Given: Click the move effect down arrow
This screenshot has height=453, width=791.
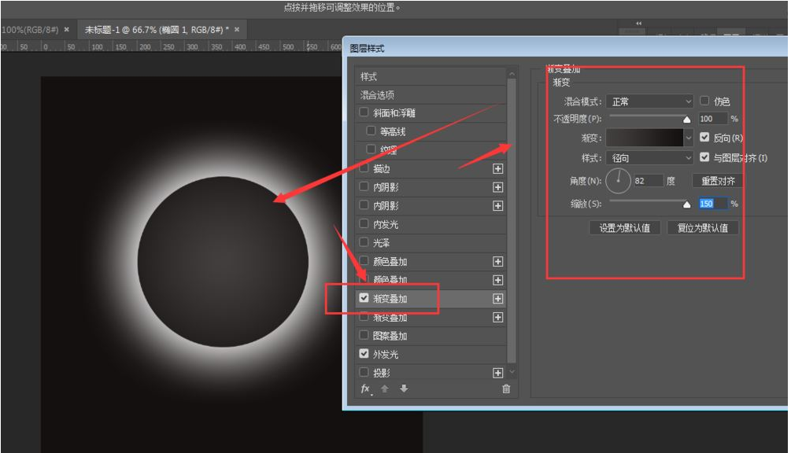Looking at the screenshot, I should (404, 389).
